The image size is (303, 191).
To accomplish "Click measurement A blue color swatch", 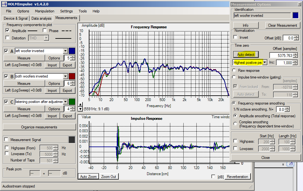I will [x=72, y=51].
